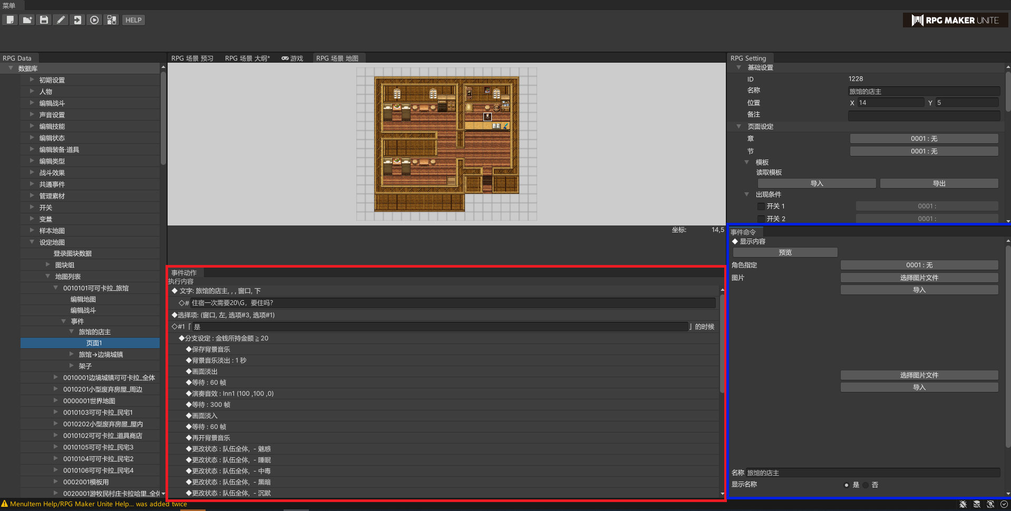This screenshot has width=1011, height=511.
Task: Collapse the 地图列表 tree node
Action: [x=48, y=277]
